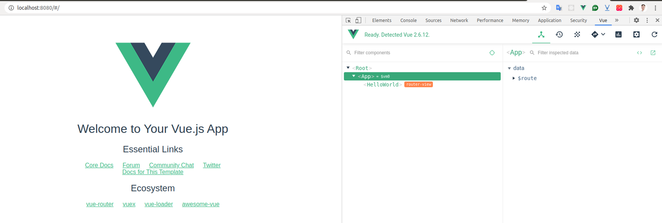Screen dimensions: 662x223
Task: Click the Vue devtools extension icon in the toolbar
Action: point(583,8)
